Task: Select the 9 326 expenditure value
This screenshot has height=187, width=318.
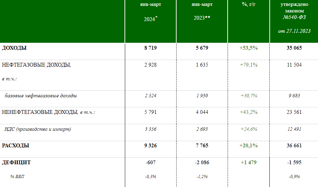Action: 150,146
